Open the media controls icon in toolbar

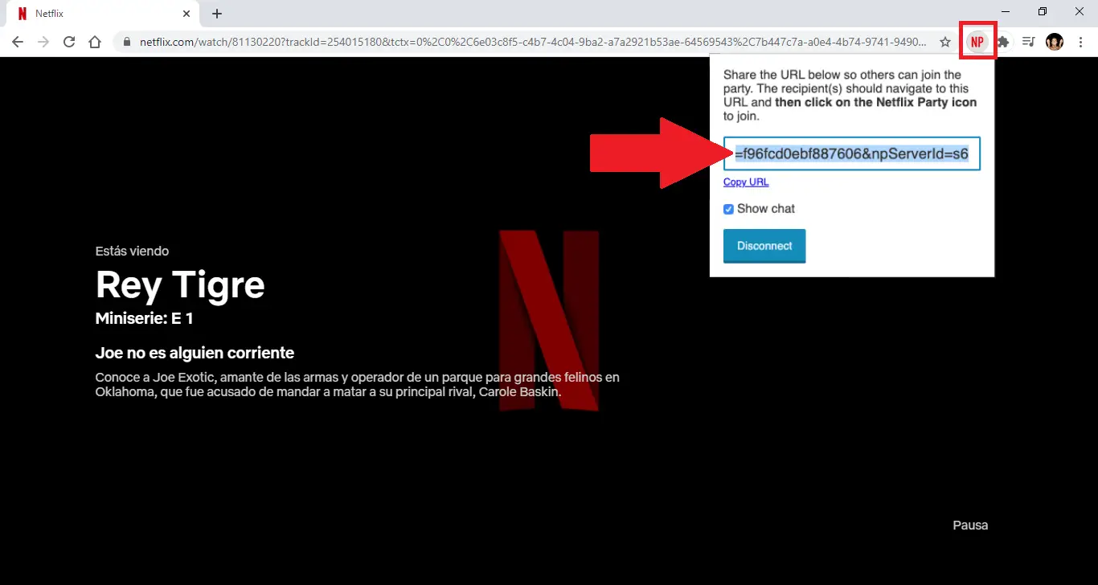pos(1028,42)
